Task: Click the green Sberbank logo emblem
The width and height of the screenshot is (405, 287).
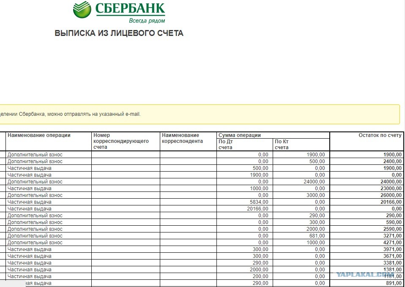Action: (82, 10)
